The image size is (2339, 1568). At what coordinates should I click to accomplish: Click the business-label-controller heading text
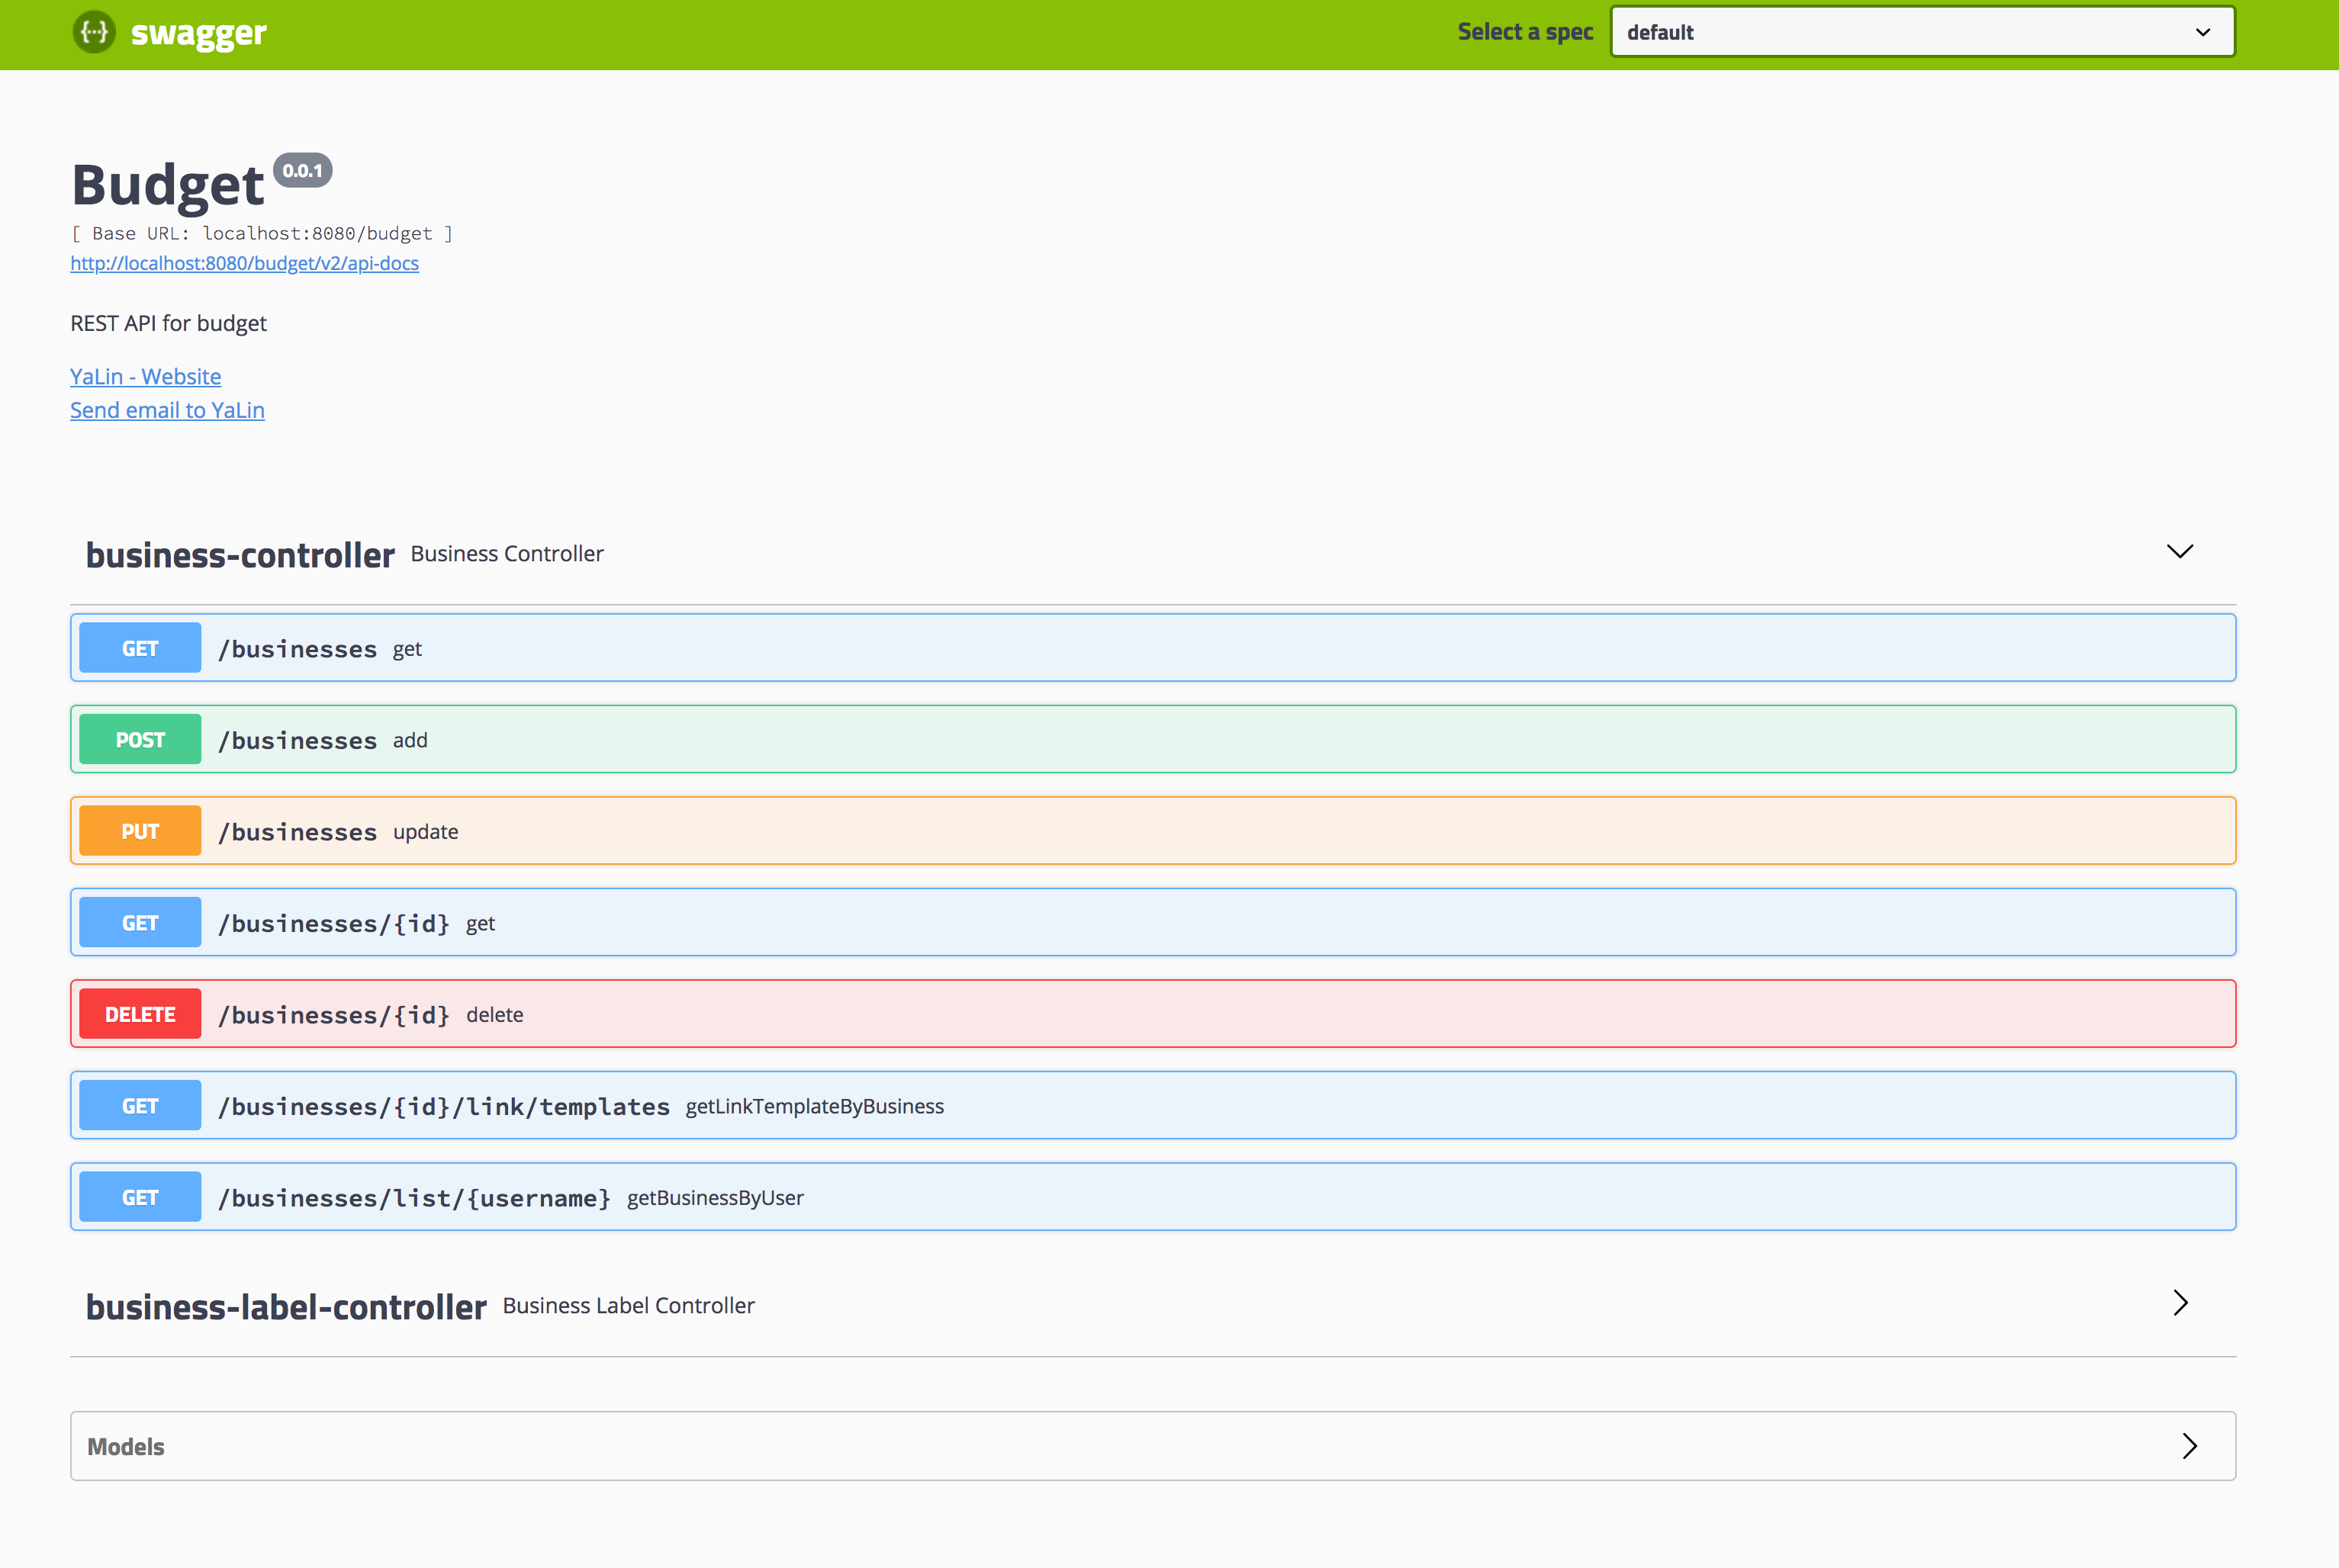(286, 1307)
